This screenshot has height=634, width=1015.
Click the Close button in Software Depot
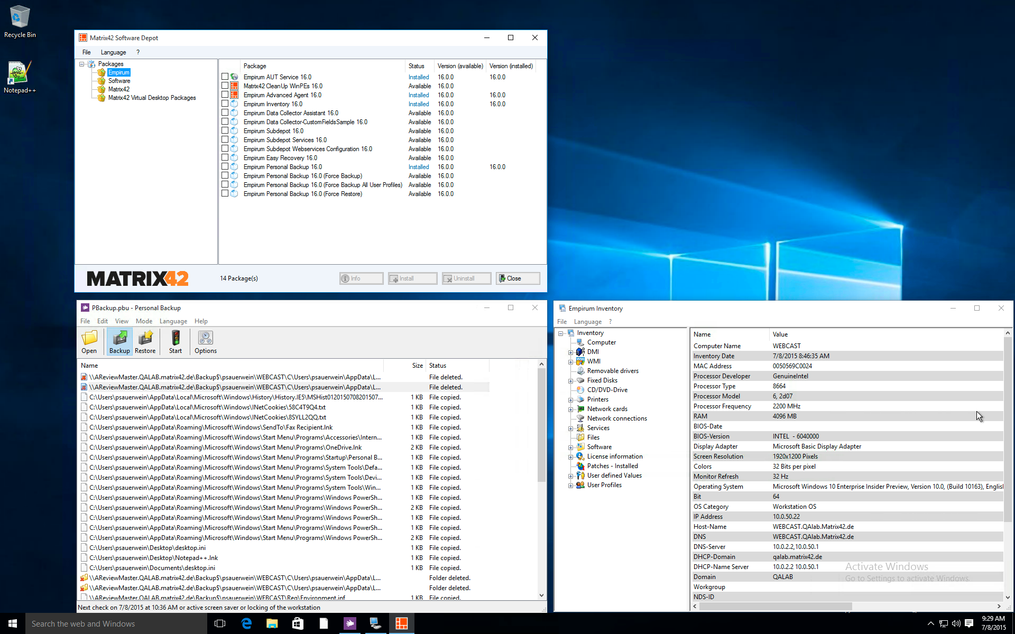click(518, 278)
